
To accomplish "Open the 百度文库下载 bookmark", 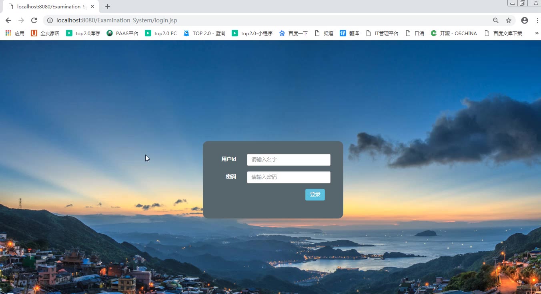I will pyautogui.click(x=503, y=33).
